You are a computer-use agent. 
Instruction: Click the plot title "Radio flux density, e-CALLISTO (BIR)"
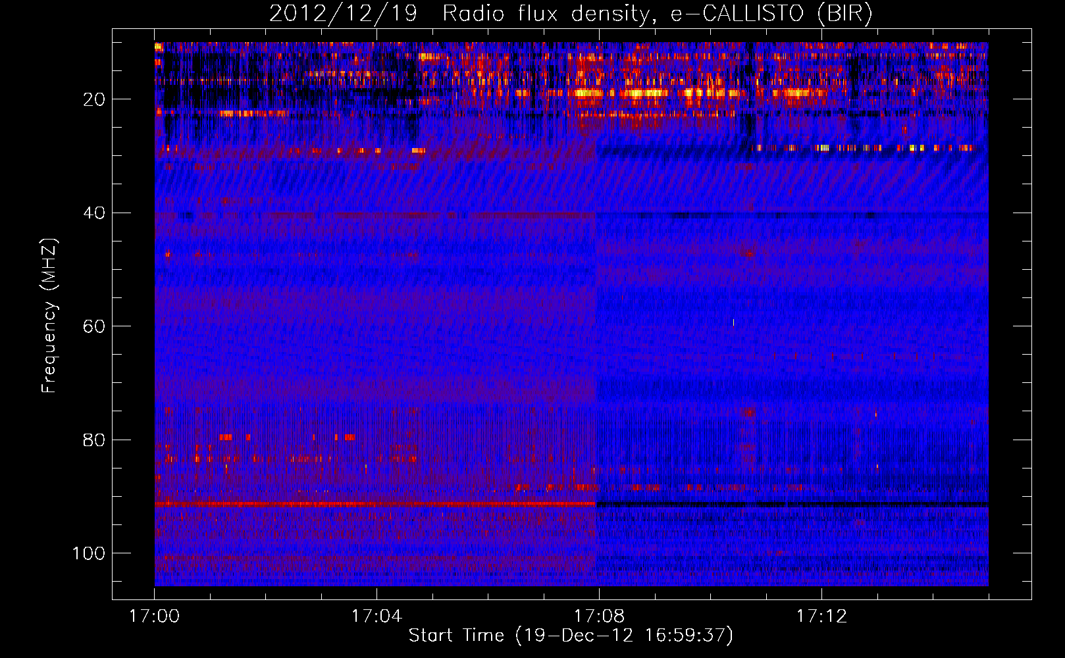[657, 14]
